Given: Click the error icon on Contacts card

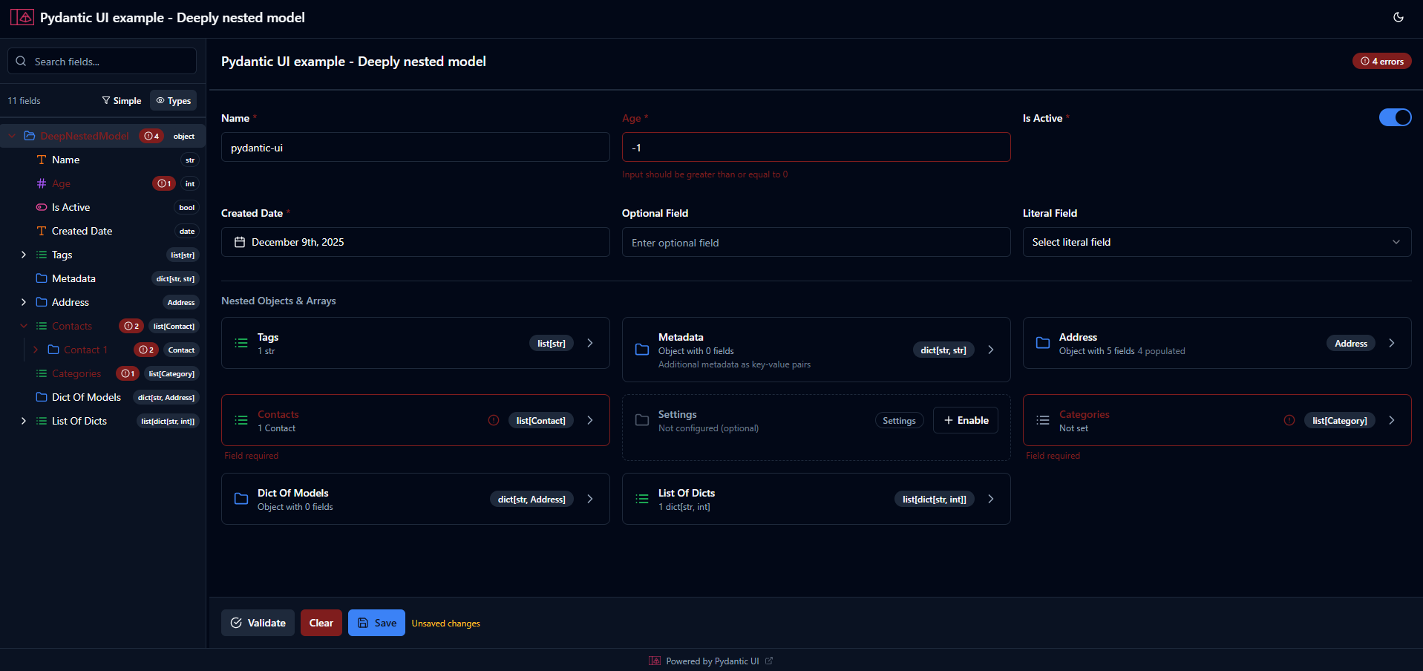Looking at the screenshot, I should 494,420.
